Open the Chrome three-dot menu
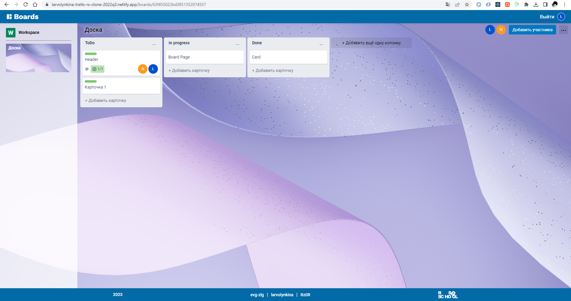 coord(564,4)
